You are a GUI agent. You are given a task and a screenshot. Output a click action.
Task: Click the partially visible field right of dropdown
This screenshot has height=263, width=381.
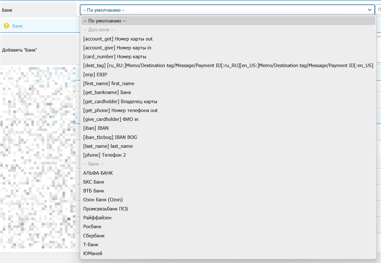378,10
